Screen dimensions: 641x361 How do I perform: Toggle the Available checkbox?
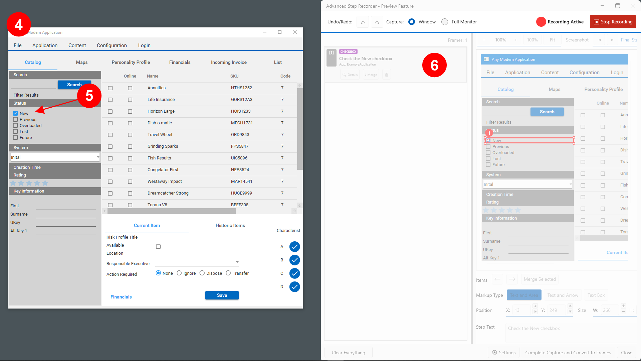pos(158,247)
